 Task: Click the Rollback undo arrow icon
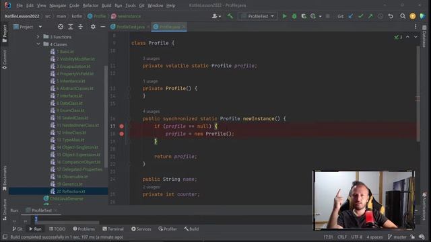pos(391,16)
